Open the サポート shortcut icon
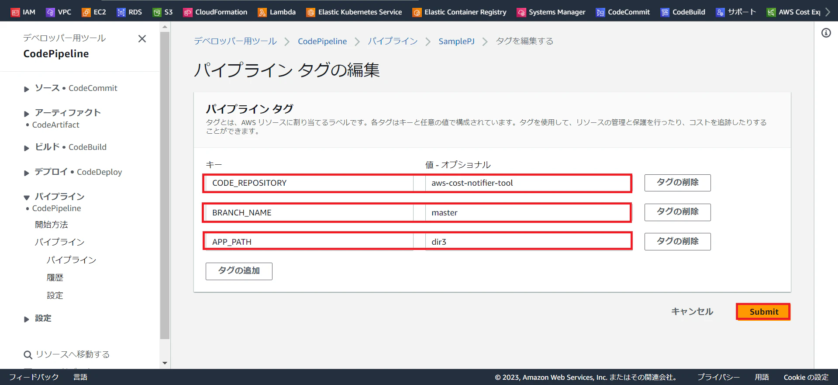 (x=721, y=12)
